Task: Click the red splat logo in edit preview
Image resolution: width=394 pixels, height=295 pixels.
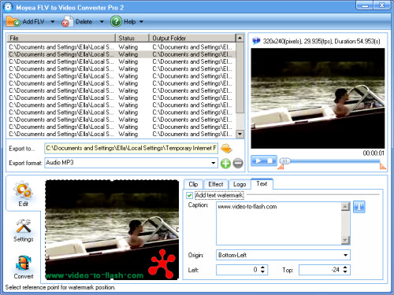Action: click(162, 264)
